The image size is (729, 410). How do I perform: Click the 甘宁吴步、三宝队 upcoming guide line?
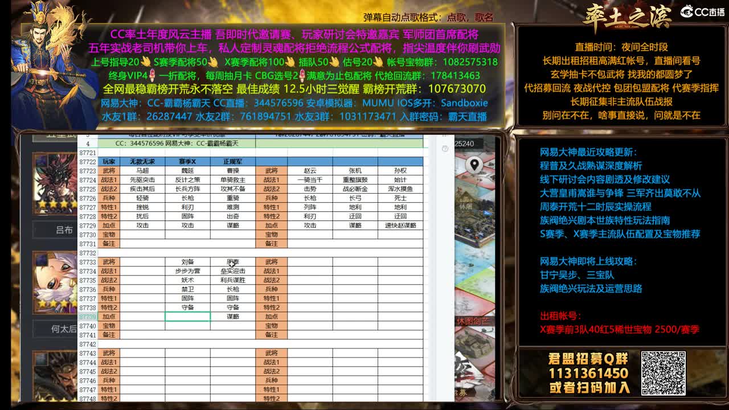[577, 275]
